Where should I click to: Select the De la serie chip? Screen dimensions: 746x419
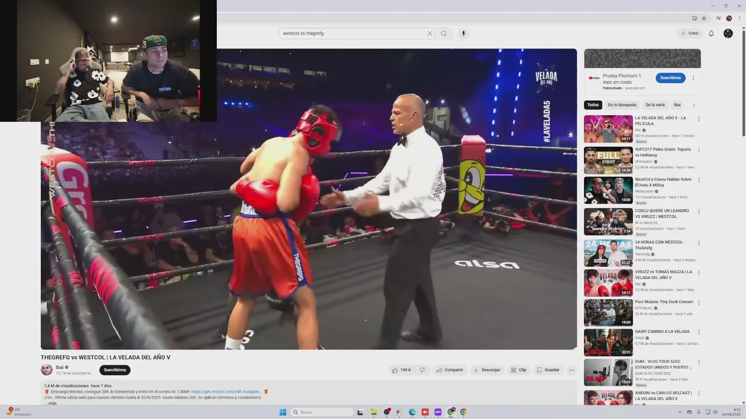pyautogui.click(x=655, y=105)
